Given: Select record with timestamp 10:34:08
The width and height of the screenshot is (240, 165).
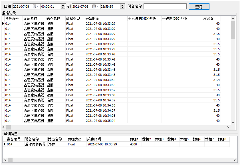Looking at the screenshot, I should 111,116.
